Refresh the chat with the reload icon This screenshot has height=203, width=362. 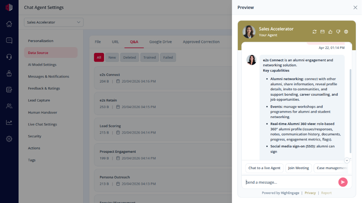tap(314, 32)
